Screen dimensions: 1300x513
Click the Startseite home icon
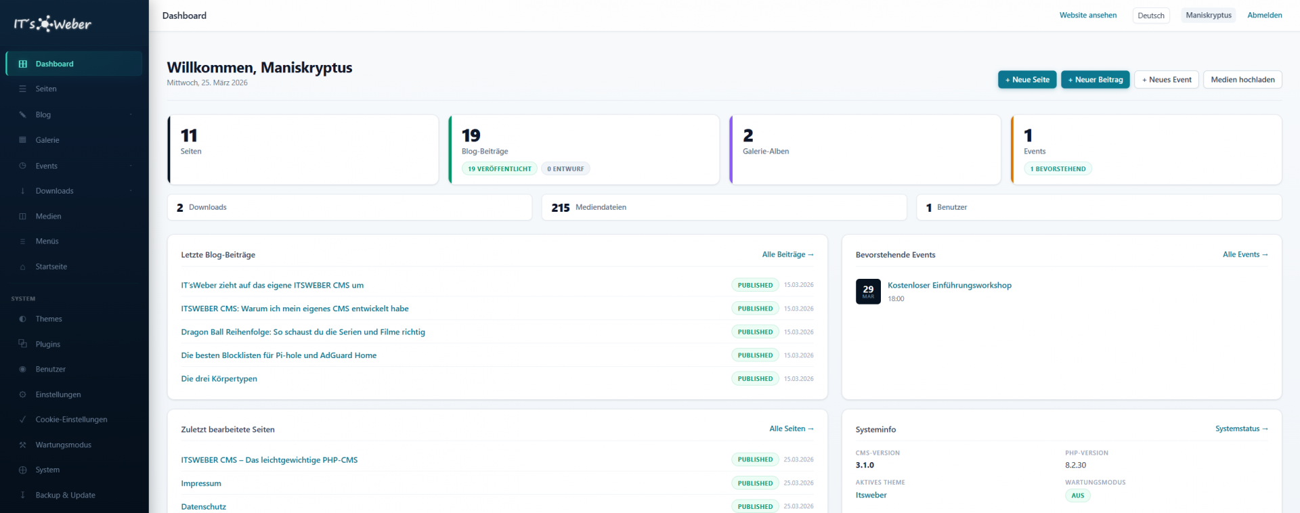[x=22, y=267]
